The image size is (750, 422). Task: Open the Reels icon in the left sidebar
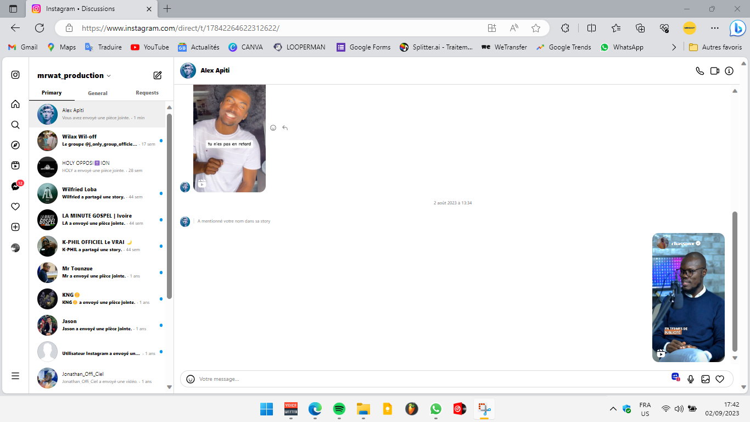[x=15, y=165]
